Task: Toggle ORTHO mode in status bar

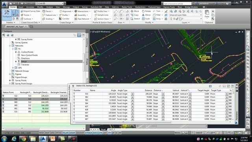Action: click(59, 133)
